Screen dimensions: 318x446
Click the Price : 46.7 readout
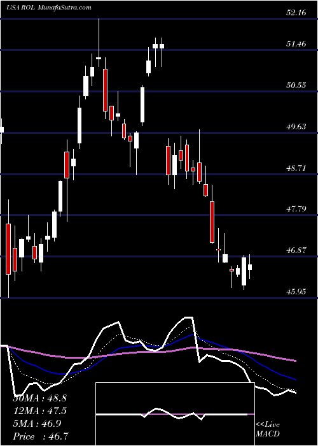[41, 436]
